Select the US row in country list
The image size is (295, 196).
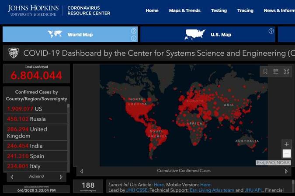(35, 109)
